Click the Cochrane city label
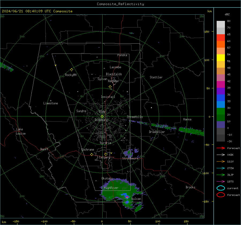 tap(88, 150)
